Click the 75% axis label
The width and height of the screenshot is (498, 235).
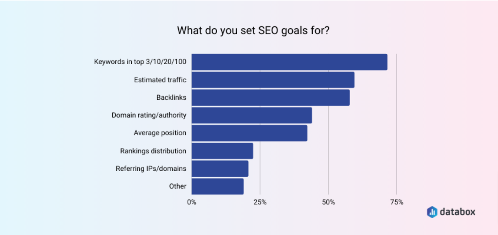tap(397, 202)
